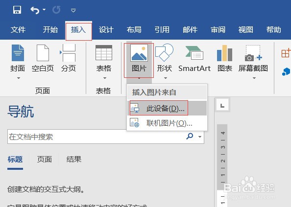
Task: Click the 图片 picture icon
Action: coord(139,53)
